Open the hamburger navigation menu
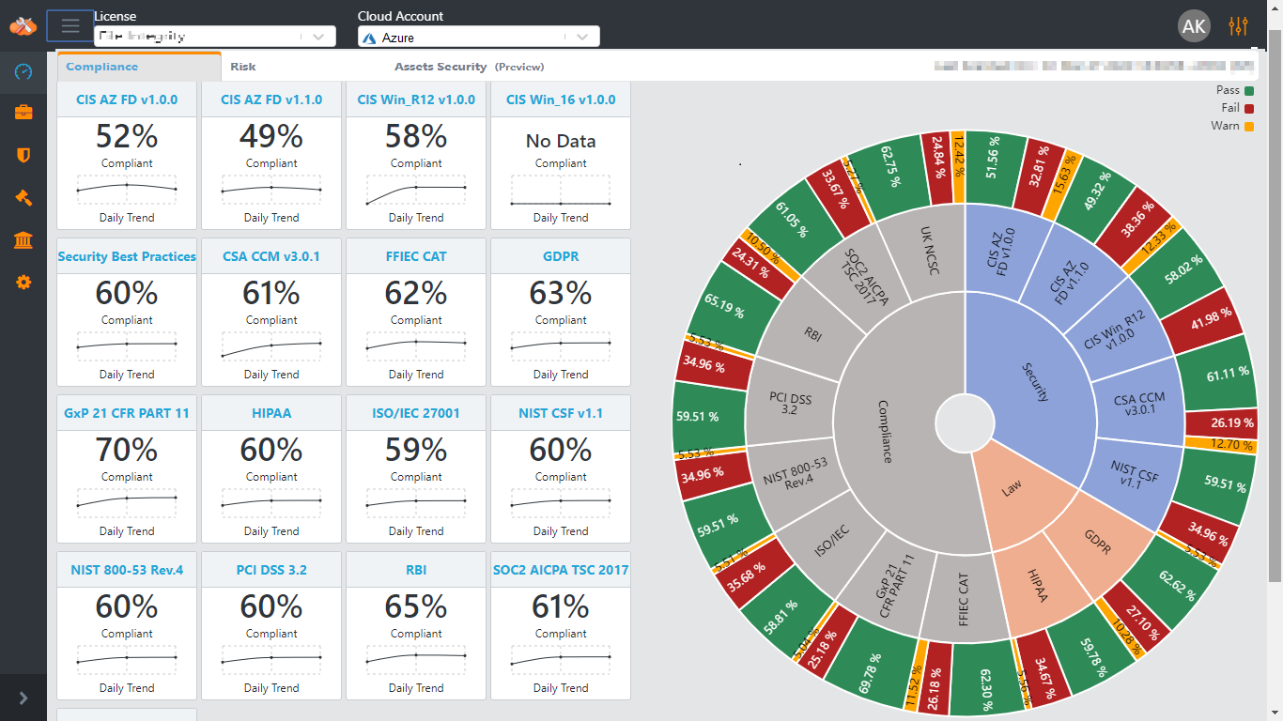 click(70, 25)
